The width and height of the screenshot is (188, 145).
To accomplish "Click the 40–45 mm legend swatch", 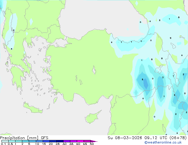I will tap(80, 141).
